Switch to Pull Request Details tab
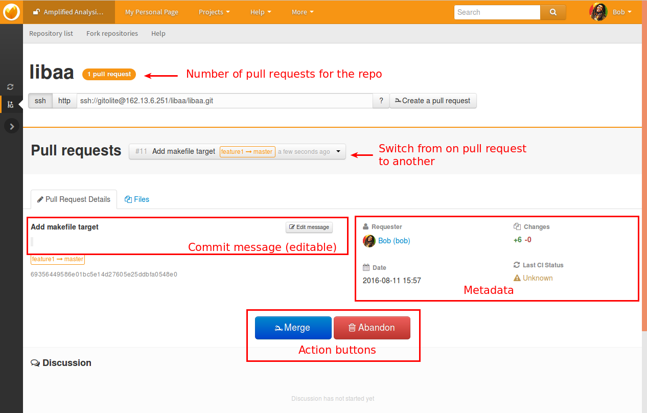The height and width of the screenshot is (413, 647). pos(74,199)
